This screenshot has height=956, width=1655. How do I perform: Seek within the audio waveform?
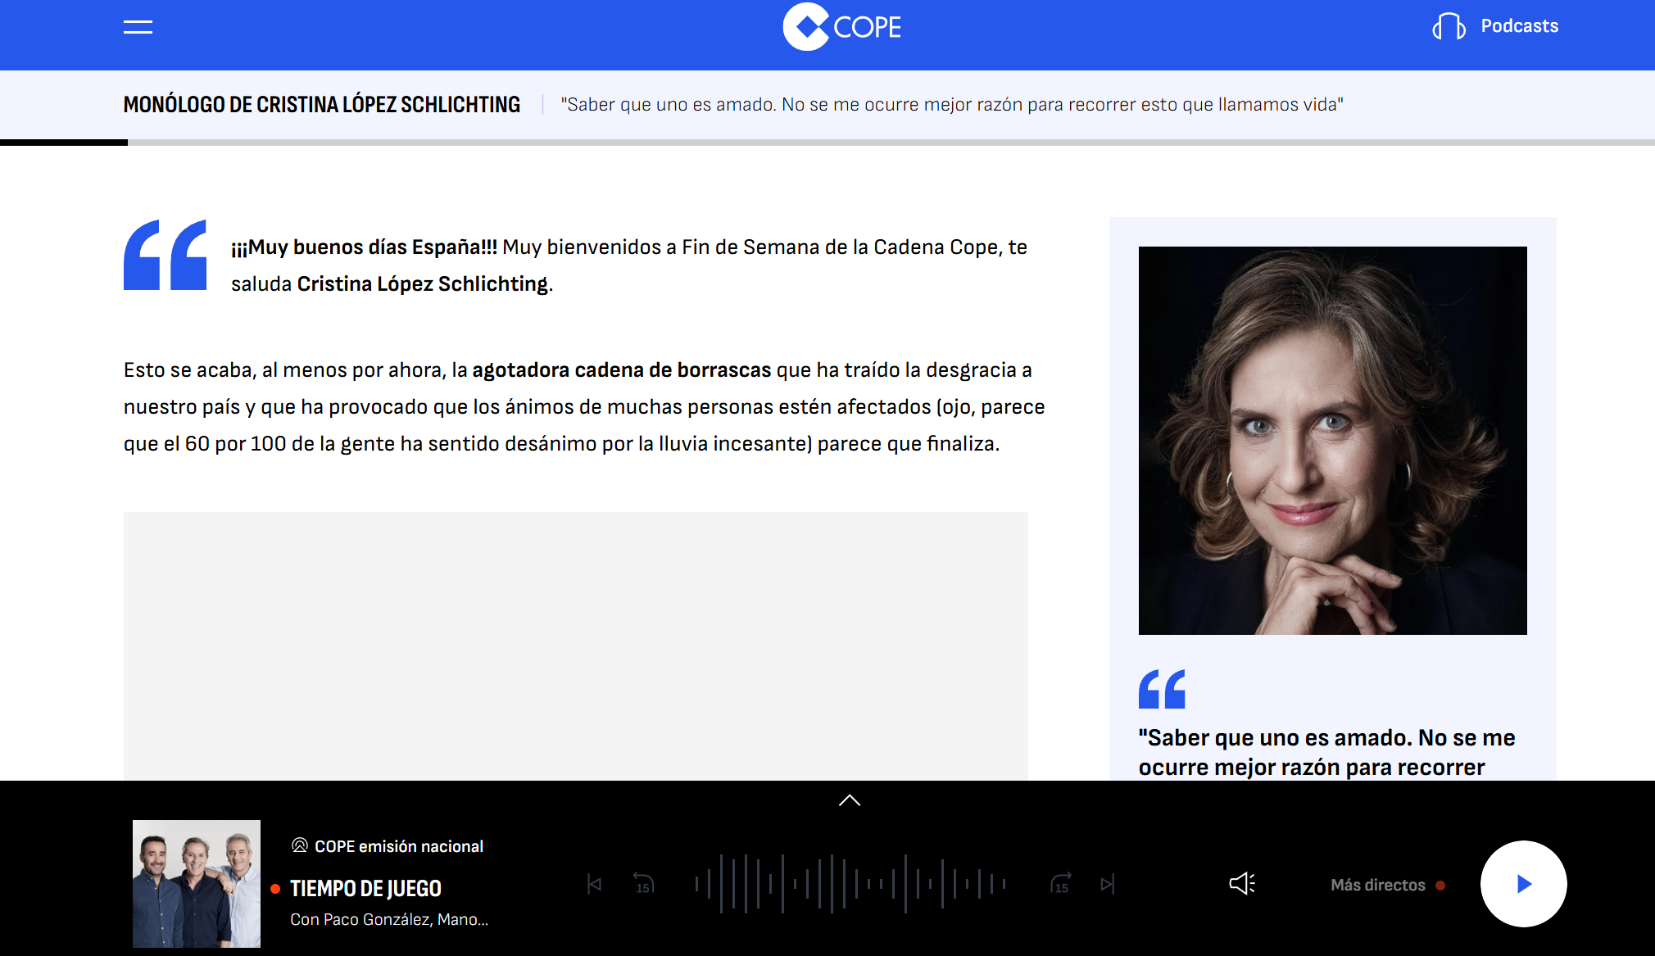click(850, 884)
